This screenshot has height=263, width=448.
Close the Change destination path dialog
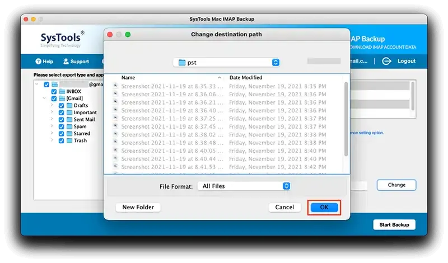tap(110, 35)
